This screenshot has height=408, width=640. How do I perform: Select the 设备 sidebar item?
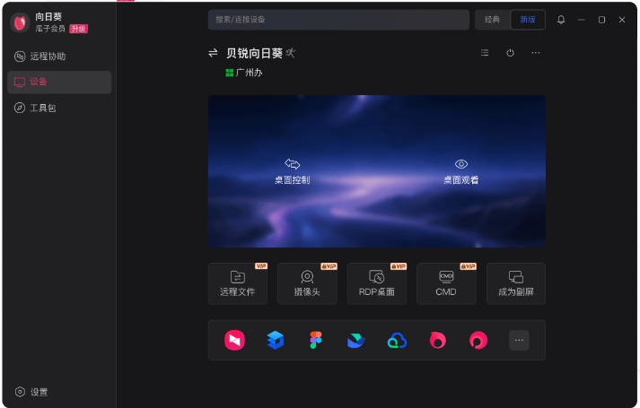pyautogui.click(x=59, y=82)
